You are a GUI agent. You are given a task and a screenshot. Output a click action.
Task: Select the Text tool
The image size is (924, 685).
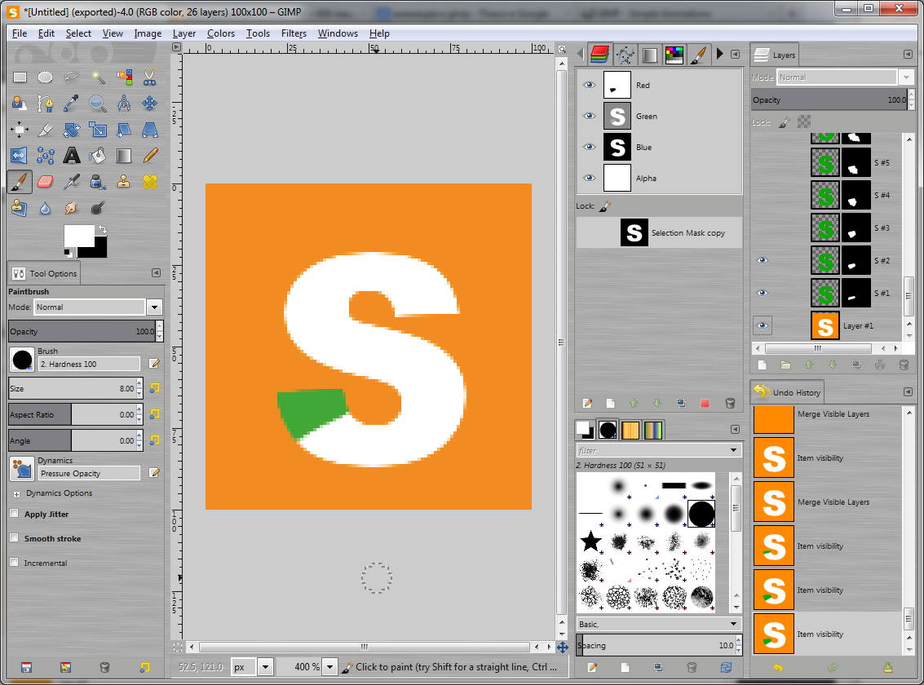[71, 156]
